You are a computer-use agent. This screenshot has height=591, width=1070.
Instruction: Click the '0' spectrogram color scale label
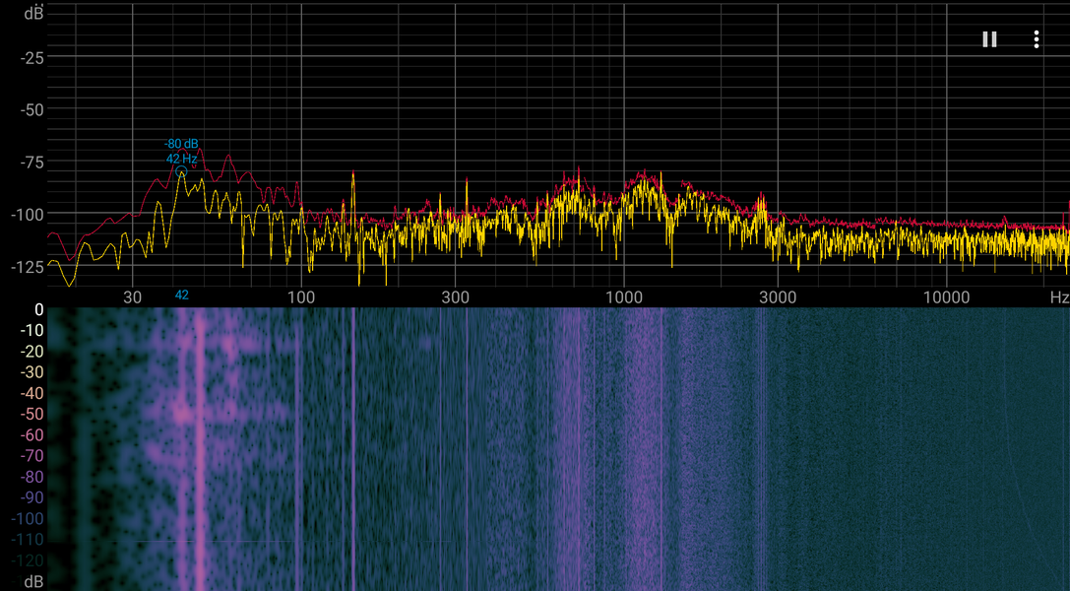pyautogui.click(x=39, y=310)
